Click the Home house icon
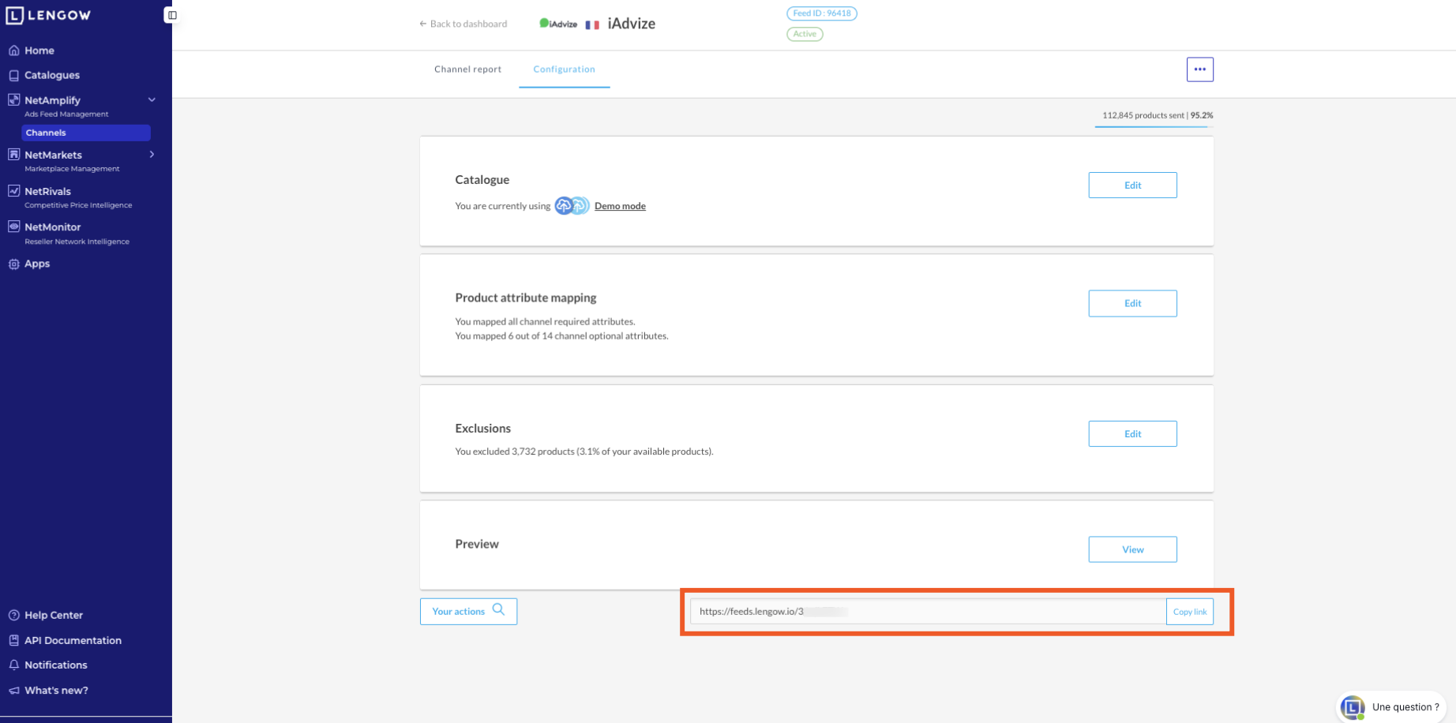 coord(13,51)
